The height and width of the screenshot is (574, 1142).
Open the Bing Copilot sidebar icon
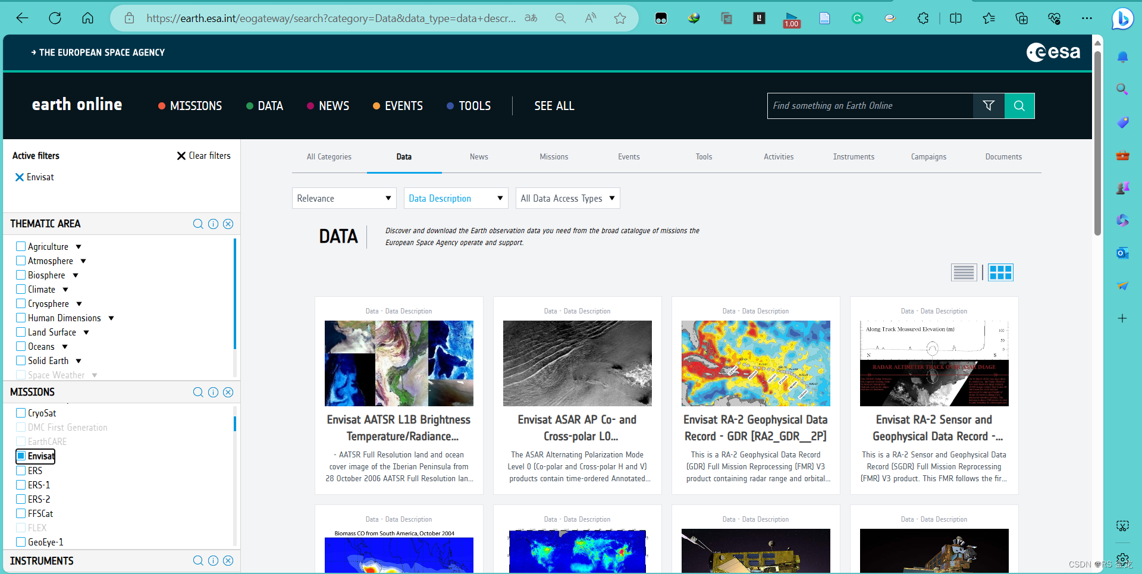pos(1122,18)
